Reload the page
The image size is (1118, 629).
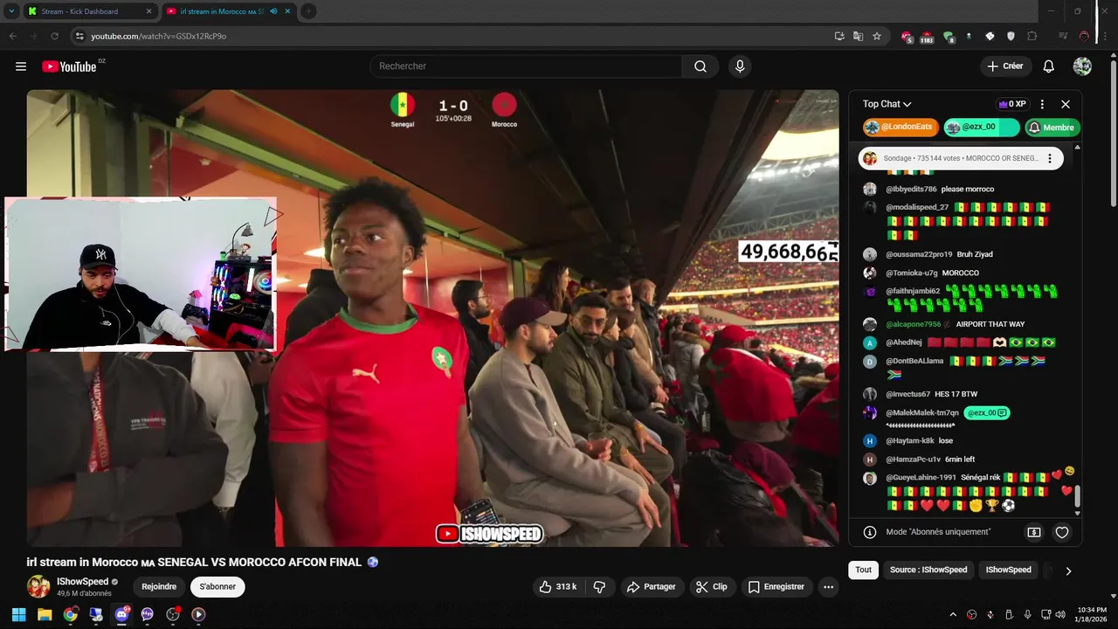pyautogui.click(x=54, y=36)
